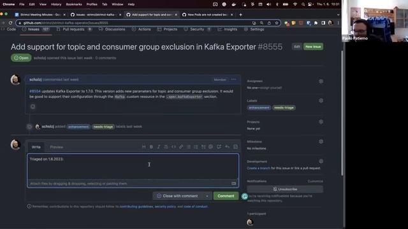The width and height of the screenshot is (408, 229).
Task: Edit the issue title with Edit button
Action: (x=297, y=46)
